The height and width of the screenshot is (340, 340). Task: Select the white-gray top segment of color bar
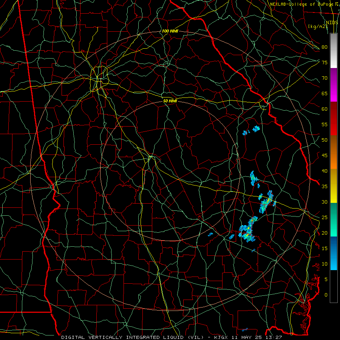[x=334, y=51]
